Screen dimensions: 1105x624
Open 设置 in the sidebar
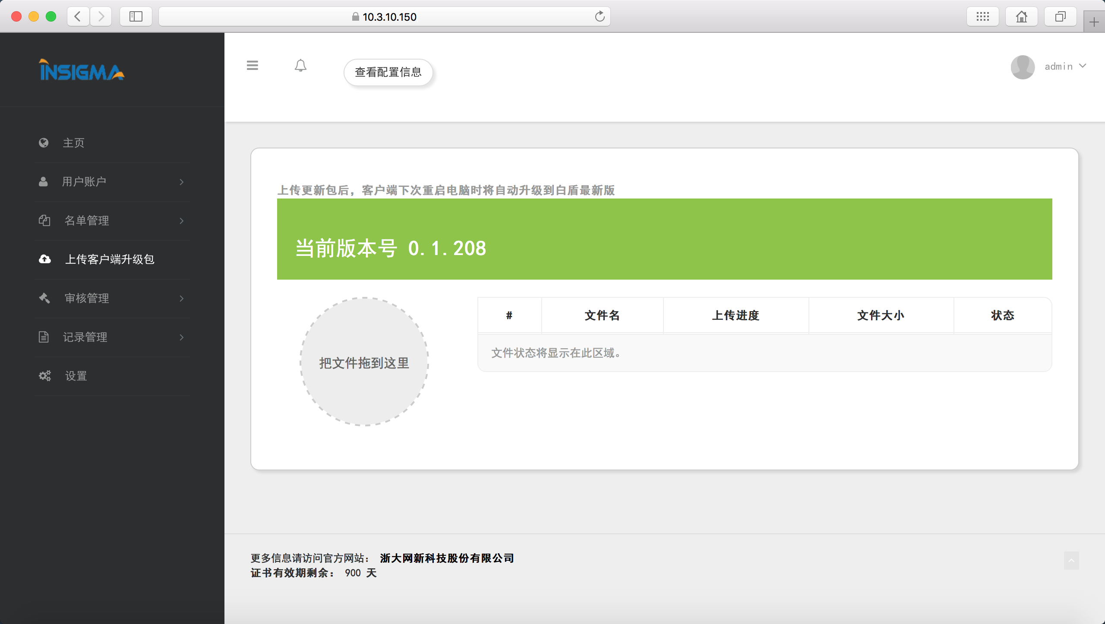point(76,376)
